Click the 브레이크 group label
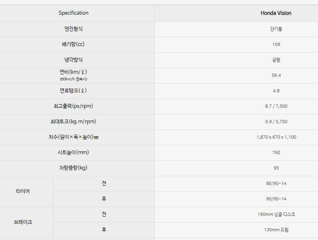The width and height of the screenshot is (318, 240). pyautogui.click(x=23, y=222)
